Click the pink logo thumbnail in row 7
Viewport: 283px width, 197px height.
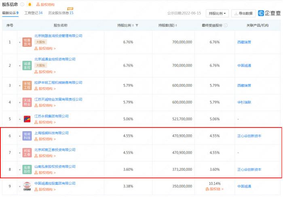pos(27,153)
